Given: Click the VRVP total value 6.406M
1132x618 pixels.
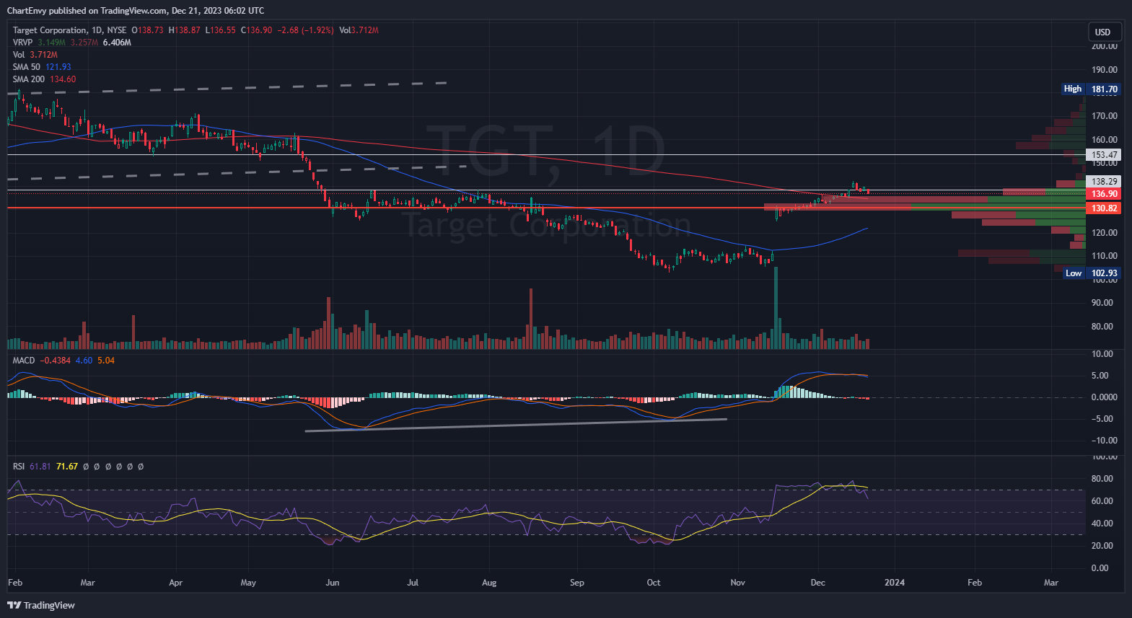Looking at the screenshot, I should (117, 43).
